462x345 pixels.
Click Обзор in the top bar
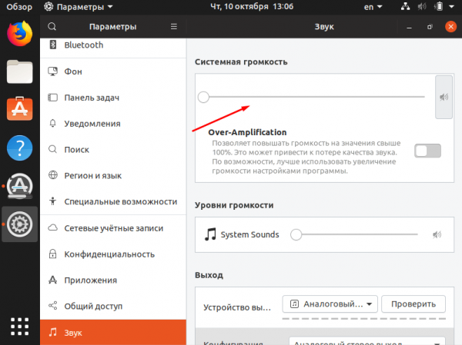point(19,7)
